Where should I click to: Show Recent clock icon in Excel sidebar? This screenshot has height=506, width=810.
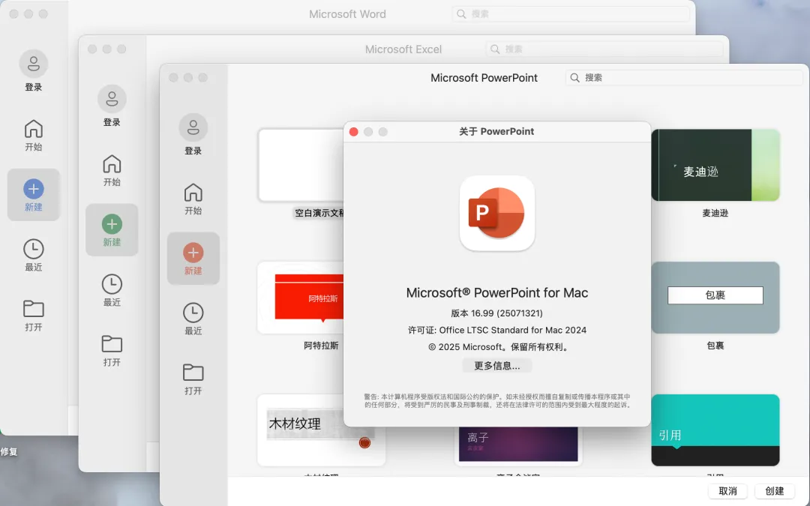(x=112, y=284)
